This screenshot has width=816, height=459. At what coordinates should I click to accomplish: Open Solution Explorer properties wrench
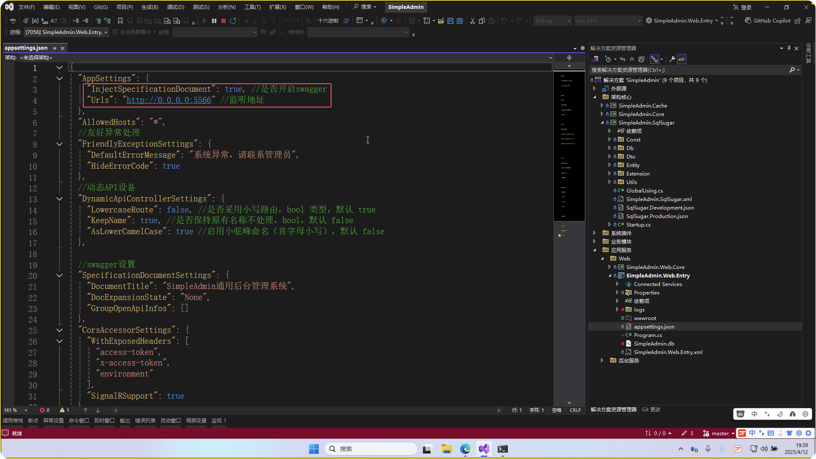tap(672, 59)
